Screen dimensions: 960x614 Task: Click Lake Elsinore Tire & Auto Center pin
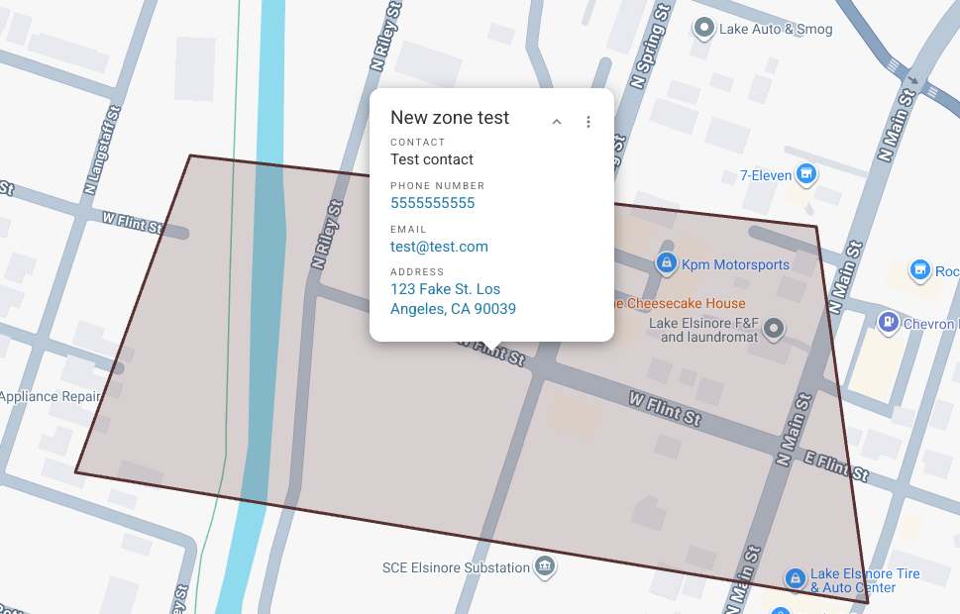coord(794,577)
